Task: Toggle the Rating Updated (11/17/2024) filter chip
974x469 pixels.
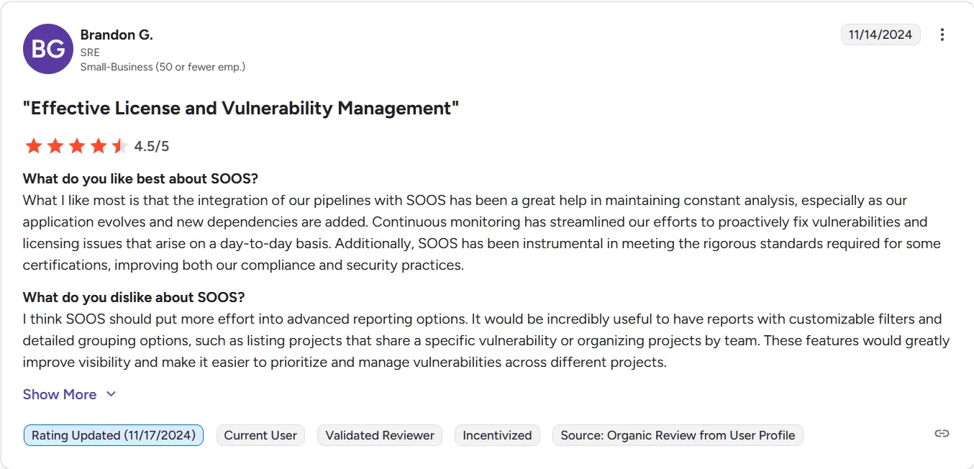Action: click(113, 434)
